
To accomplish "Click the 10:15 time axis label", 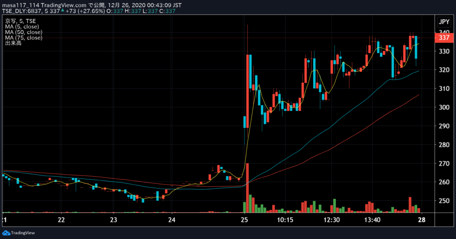I will coord(285,220).
